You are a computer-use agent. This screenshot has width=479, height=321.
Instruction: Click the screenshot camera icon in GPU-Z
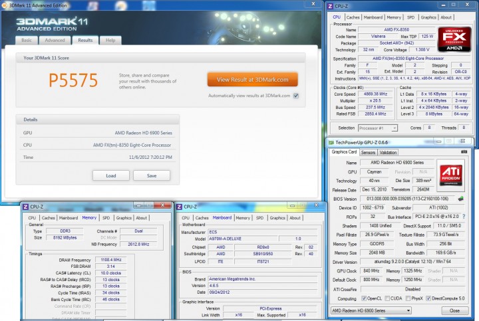[x=464, y=152]
